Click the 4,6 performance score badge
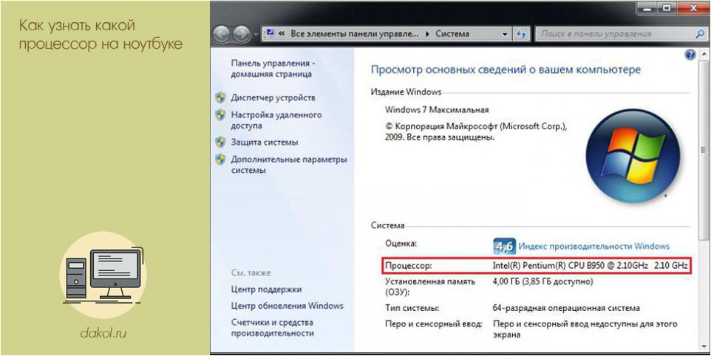Screen dimensions: 711x356 pyautogui.click(x=503, y=247)
